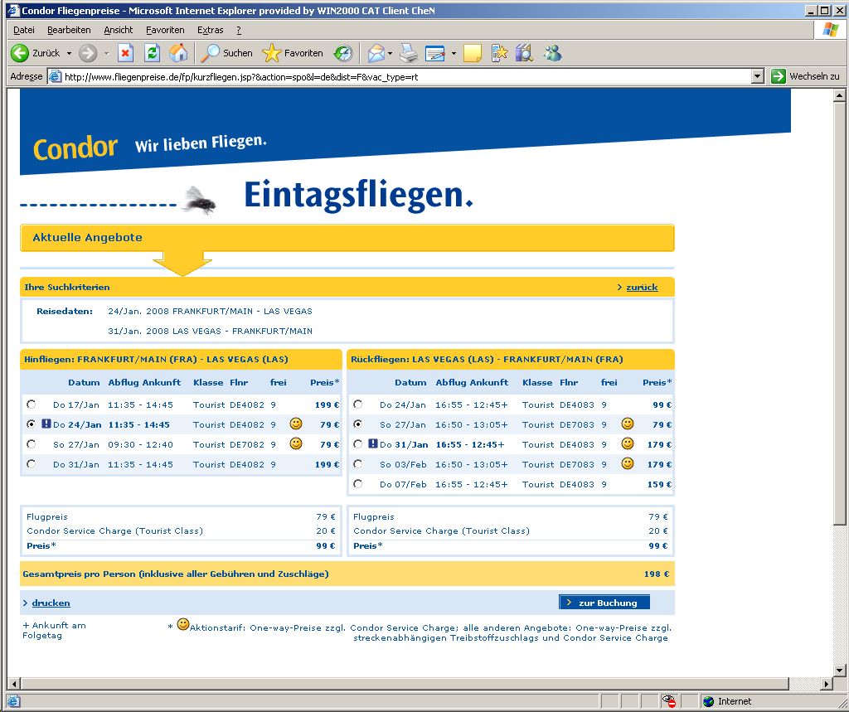This screenshot has width=849, height=712.
Task: Open the Ansicht menu
Action: (x=118, y=30)
